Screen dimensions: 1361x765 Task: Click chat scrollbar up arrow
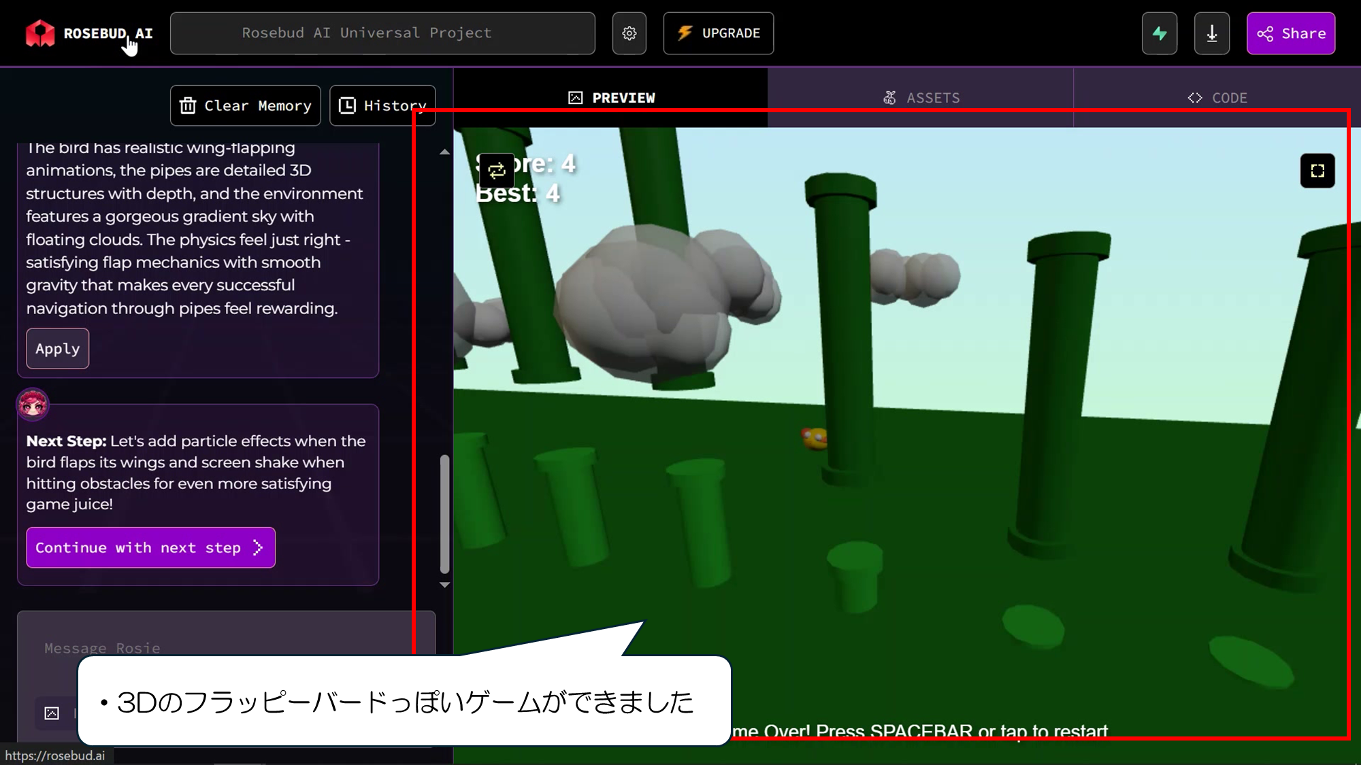[444, 152]
